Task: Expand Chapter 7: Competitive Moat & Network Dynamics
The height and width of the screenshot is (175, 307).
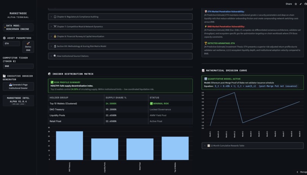Action: point(120,26)
